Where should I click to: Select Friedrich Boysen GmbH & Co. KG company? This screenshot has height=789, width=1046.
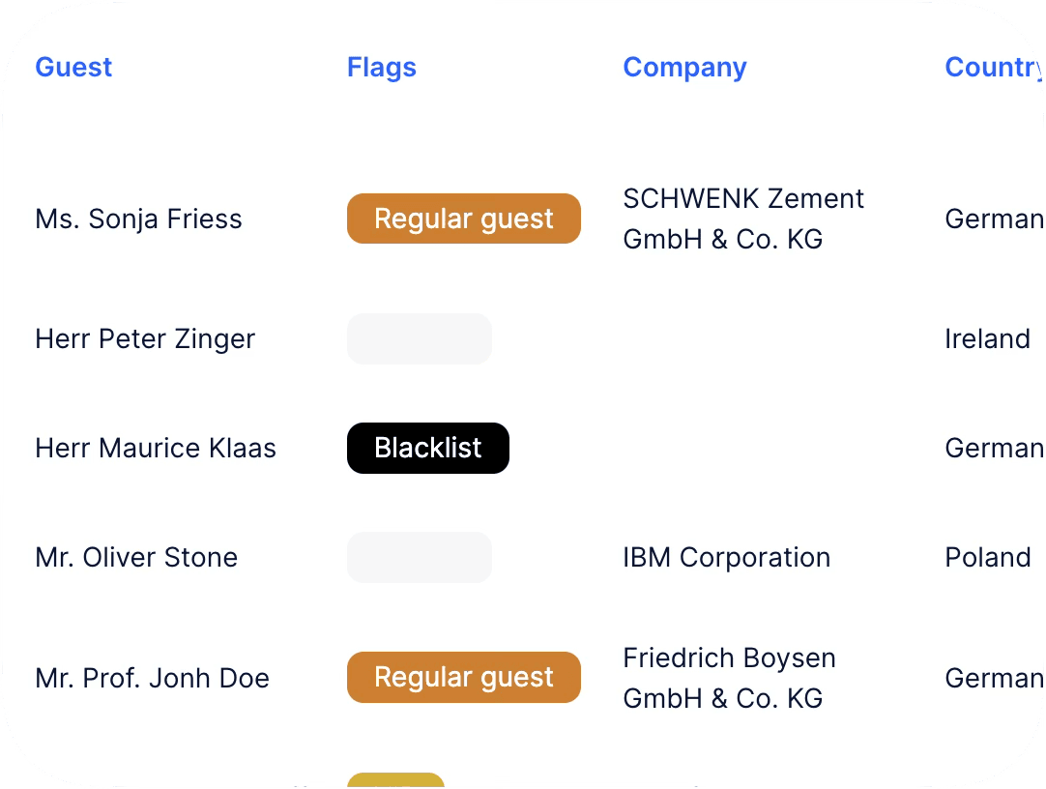point(729,678)
